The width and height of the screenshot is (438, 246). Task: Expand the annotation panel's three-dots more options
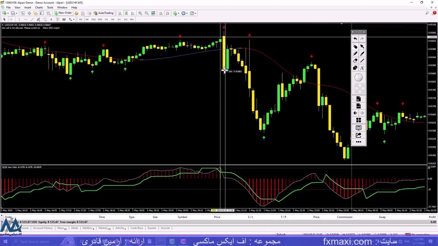click(x=359, y=142)
